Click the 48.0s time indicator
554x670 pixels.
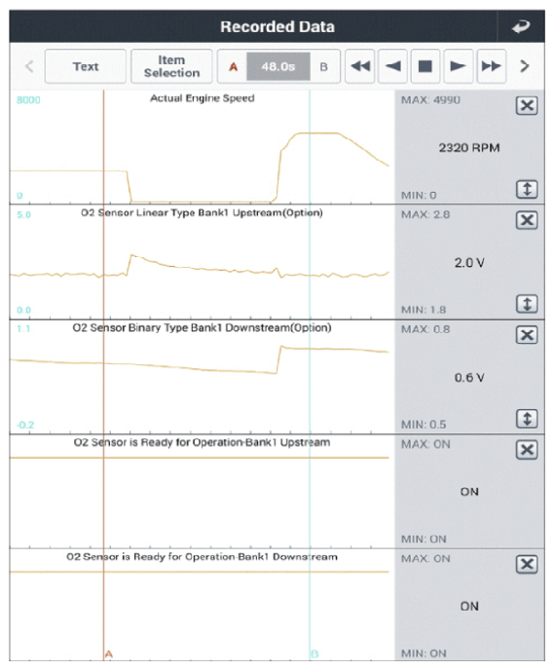(278, 66)
